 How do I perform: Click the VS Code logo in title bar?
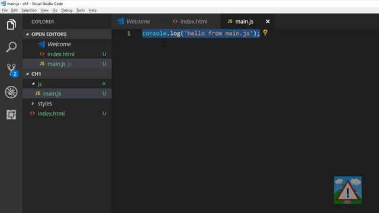click(x=3, y=4)
